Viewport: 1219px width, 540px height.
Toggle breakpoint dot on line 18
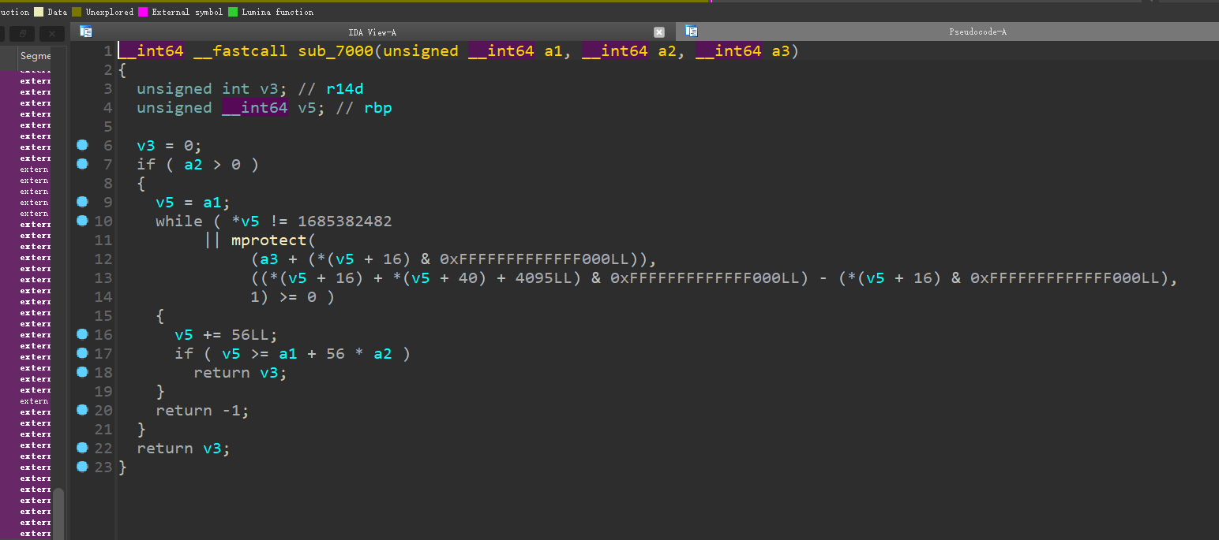[82, 372]
